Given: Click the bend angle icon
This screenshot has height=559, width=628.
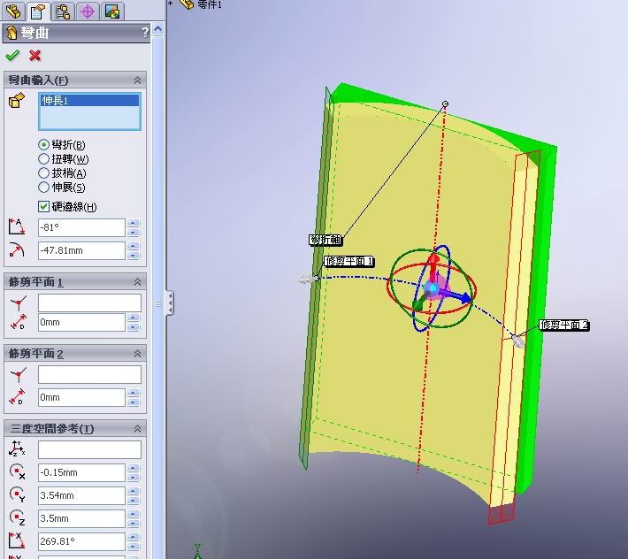Looking at the screenshot, I should [17, 226].
